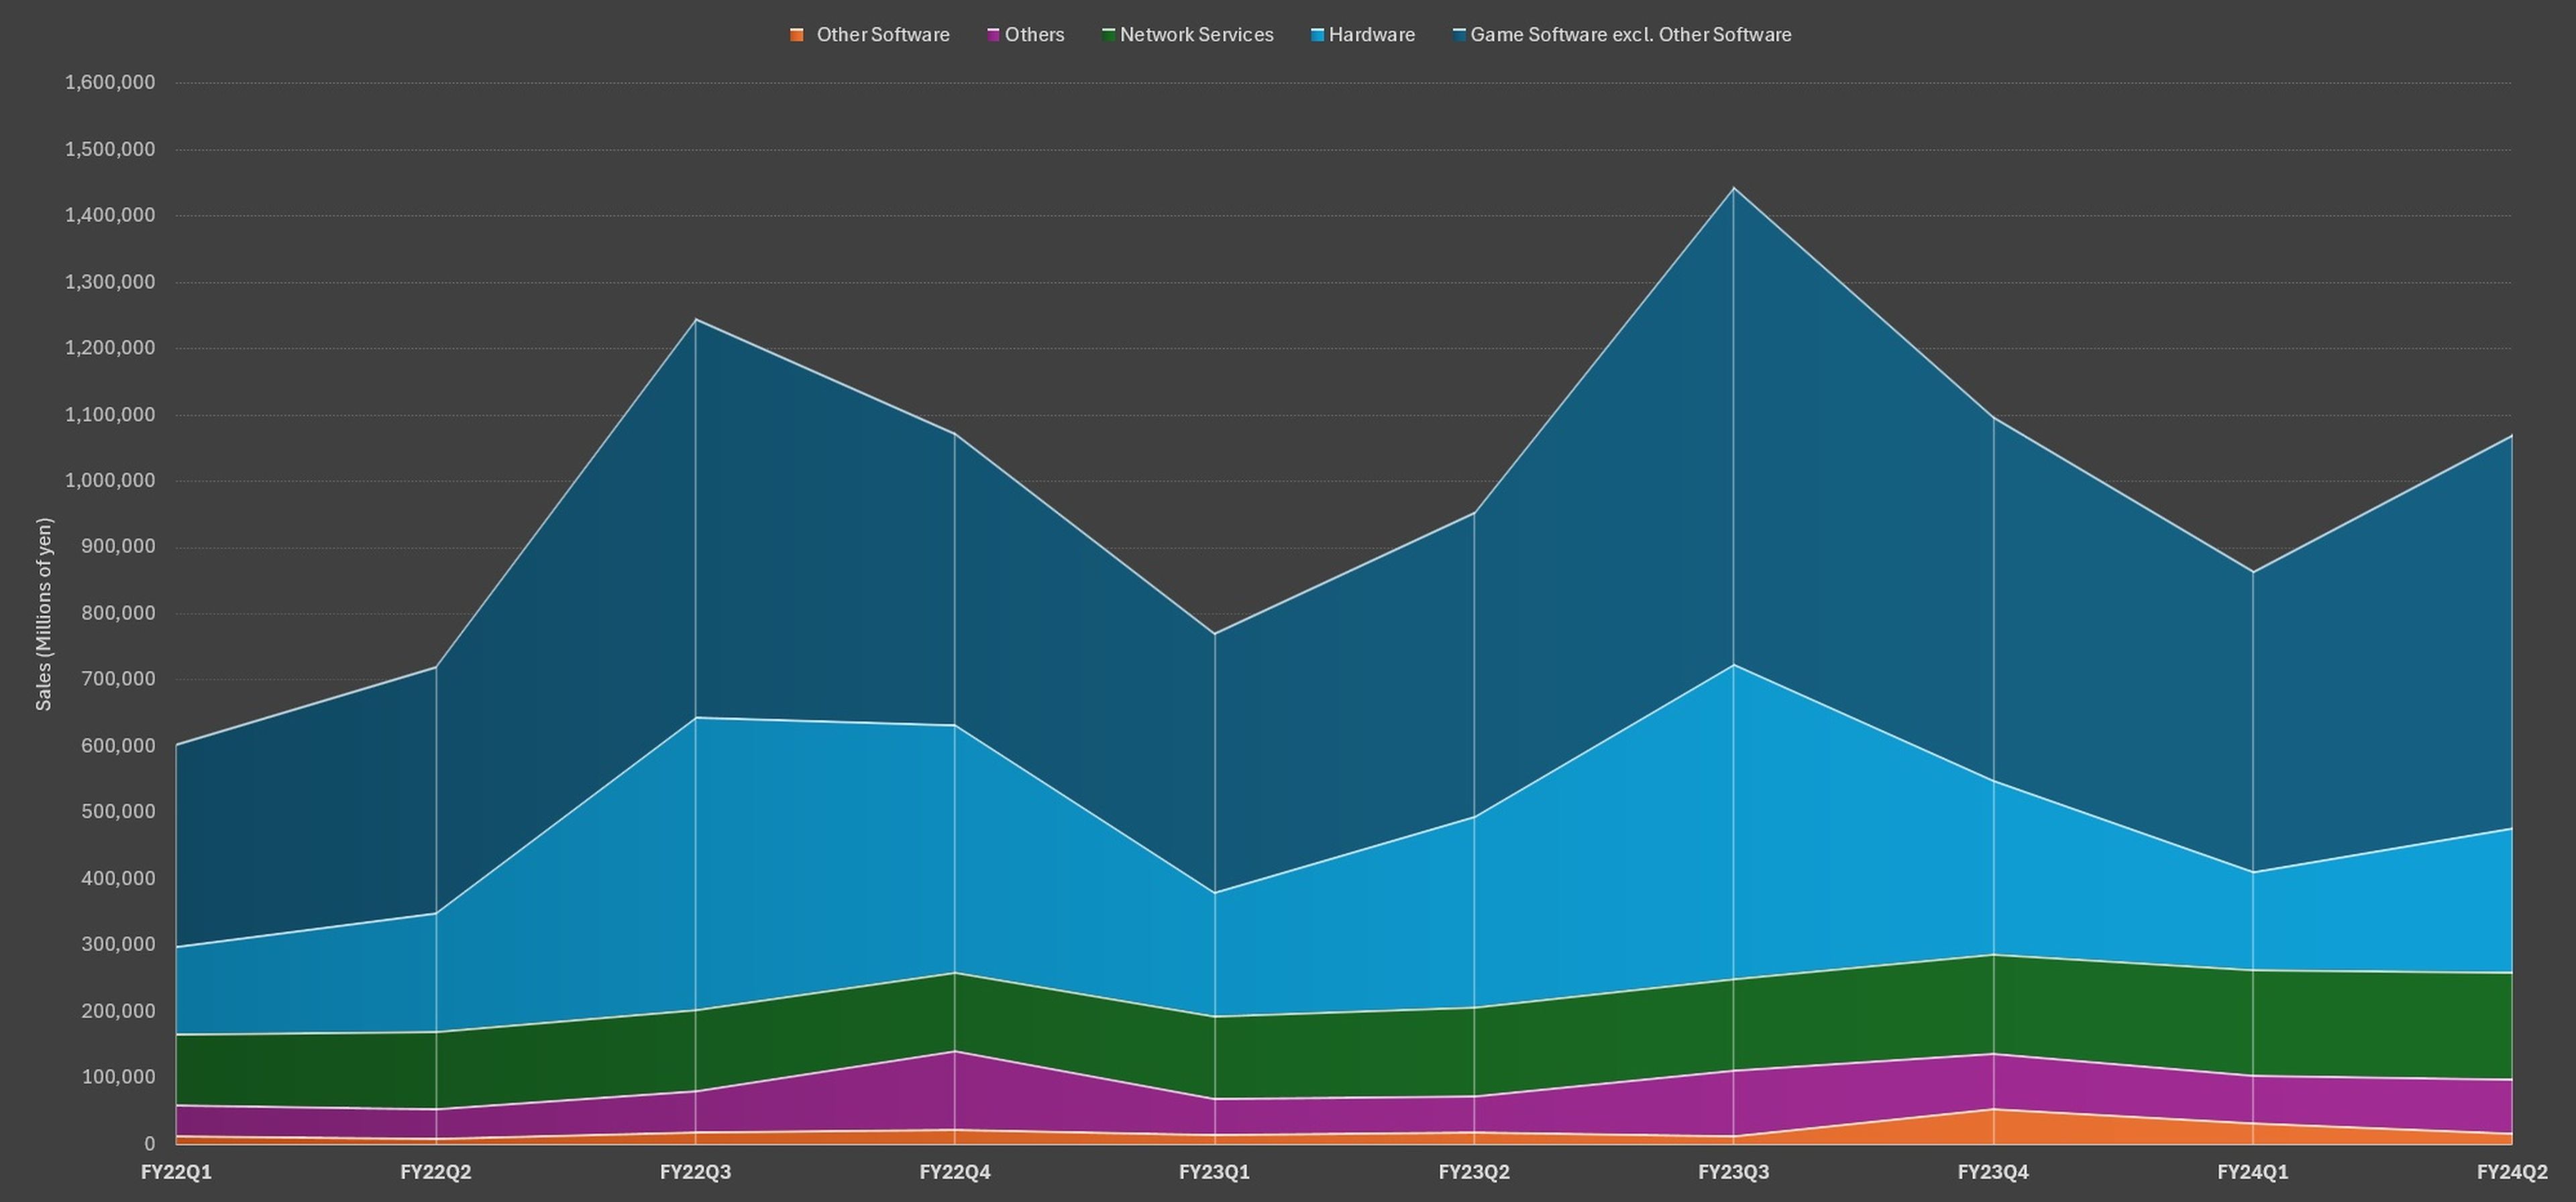Select the Network Services legend label
2576x1202 pixels.
tap(1196, 35)
